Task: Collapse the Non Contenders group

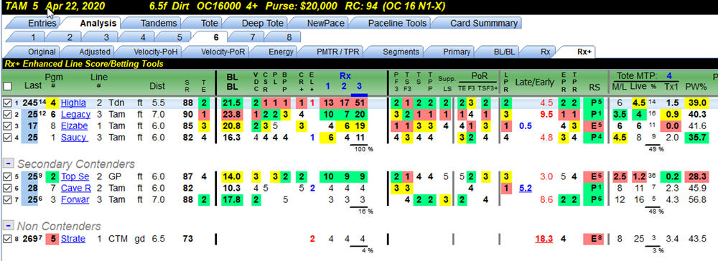Action: [x=8, y=226]
